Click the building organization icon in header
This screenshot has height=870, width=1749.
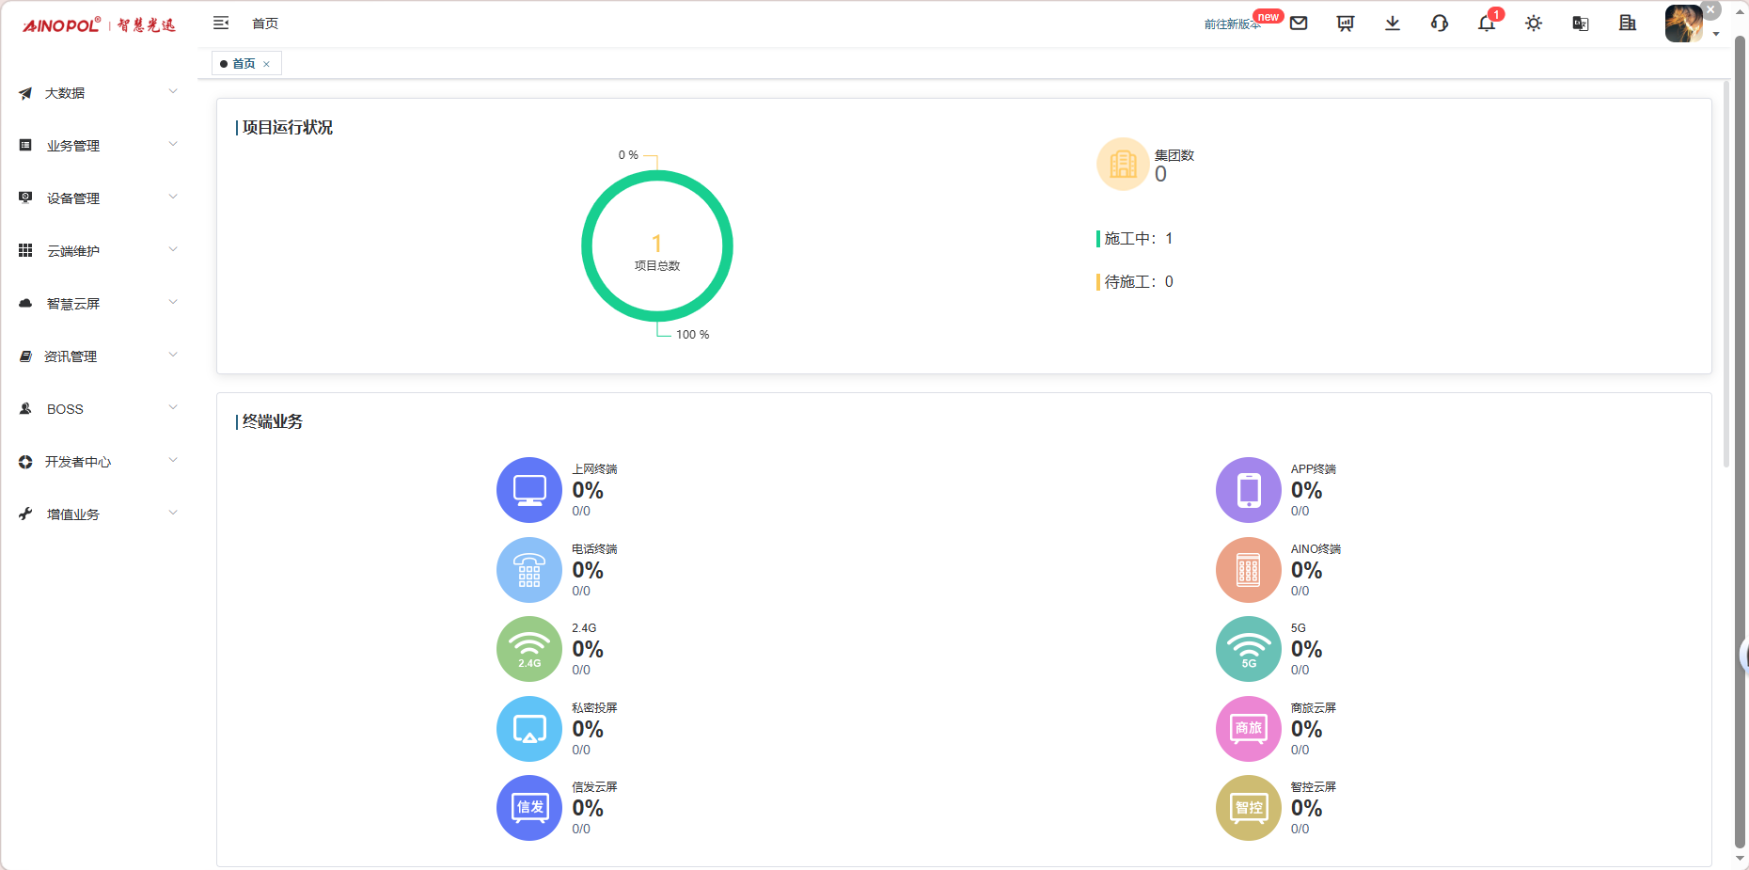click(1628, 24)
